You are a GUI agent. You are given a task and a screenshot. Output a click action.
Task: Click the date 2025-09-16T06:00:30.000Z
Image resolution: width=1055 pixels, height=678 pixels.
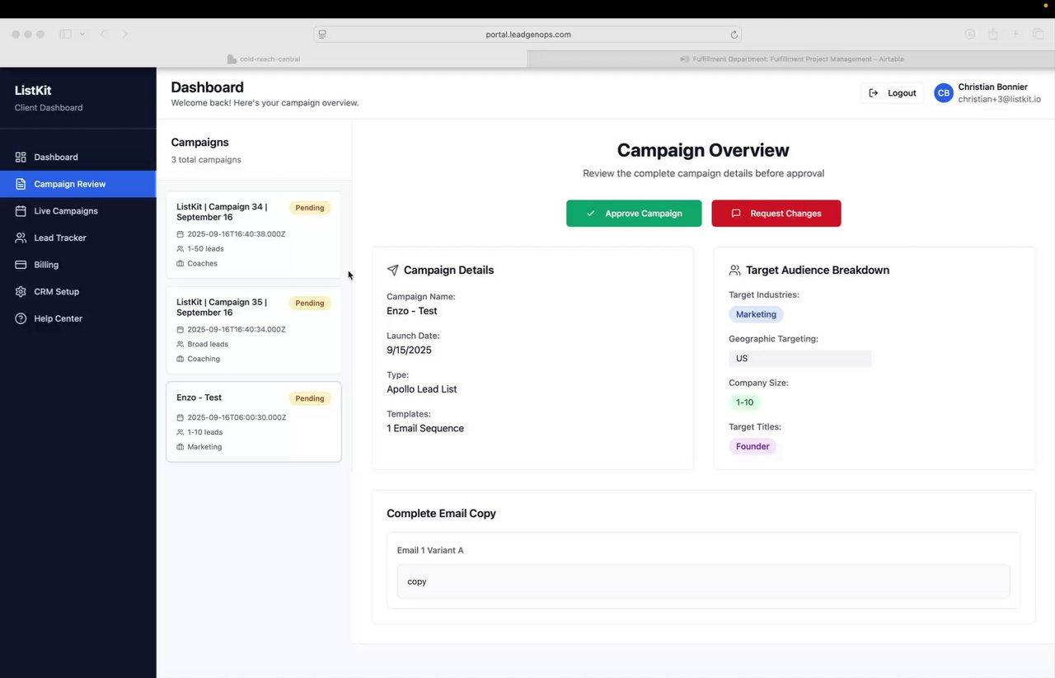[237, 417]
